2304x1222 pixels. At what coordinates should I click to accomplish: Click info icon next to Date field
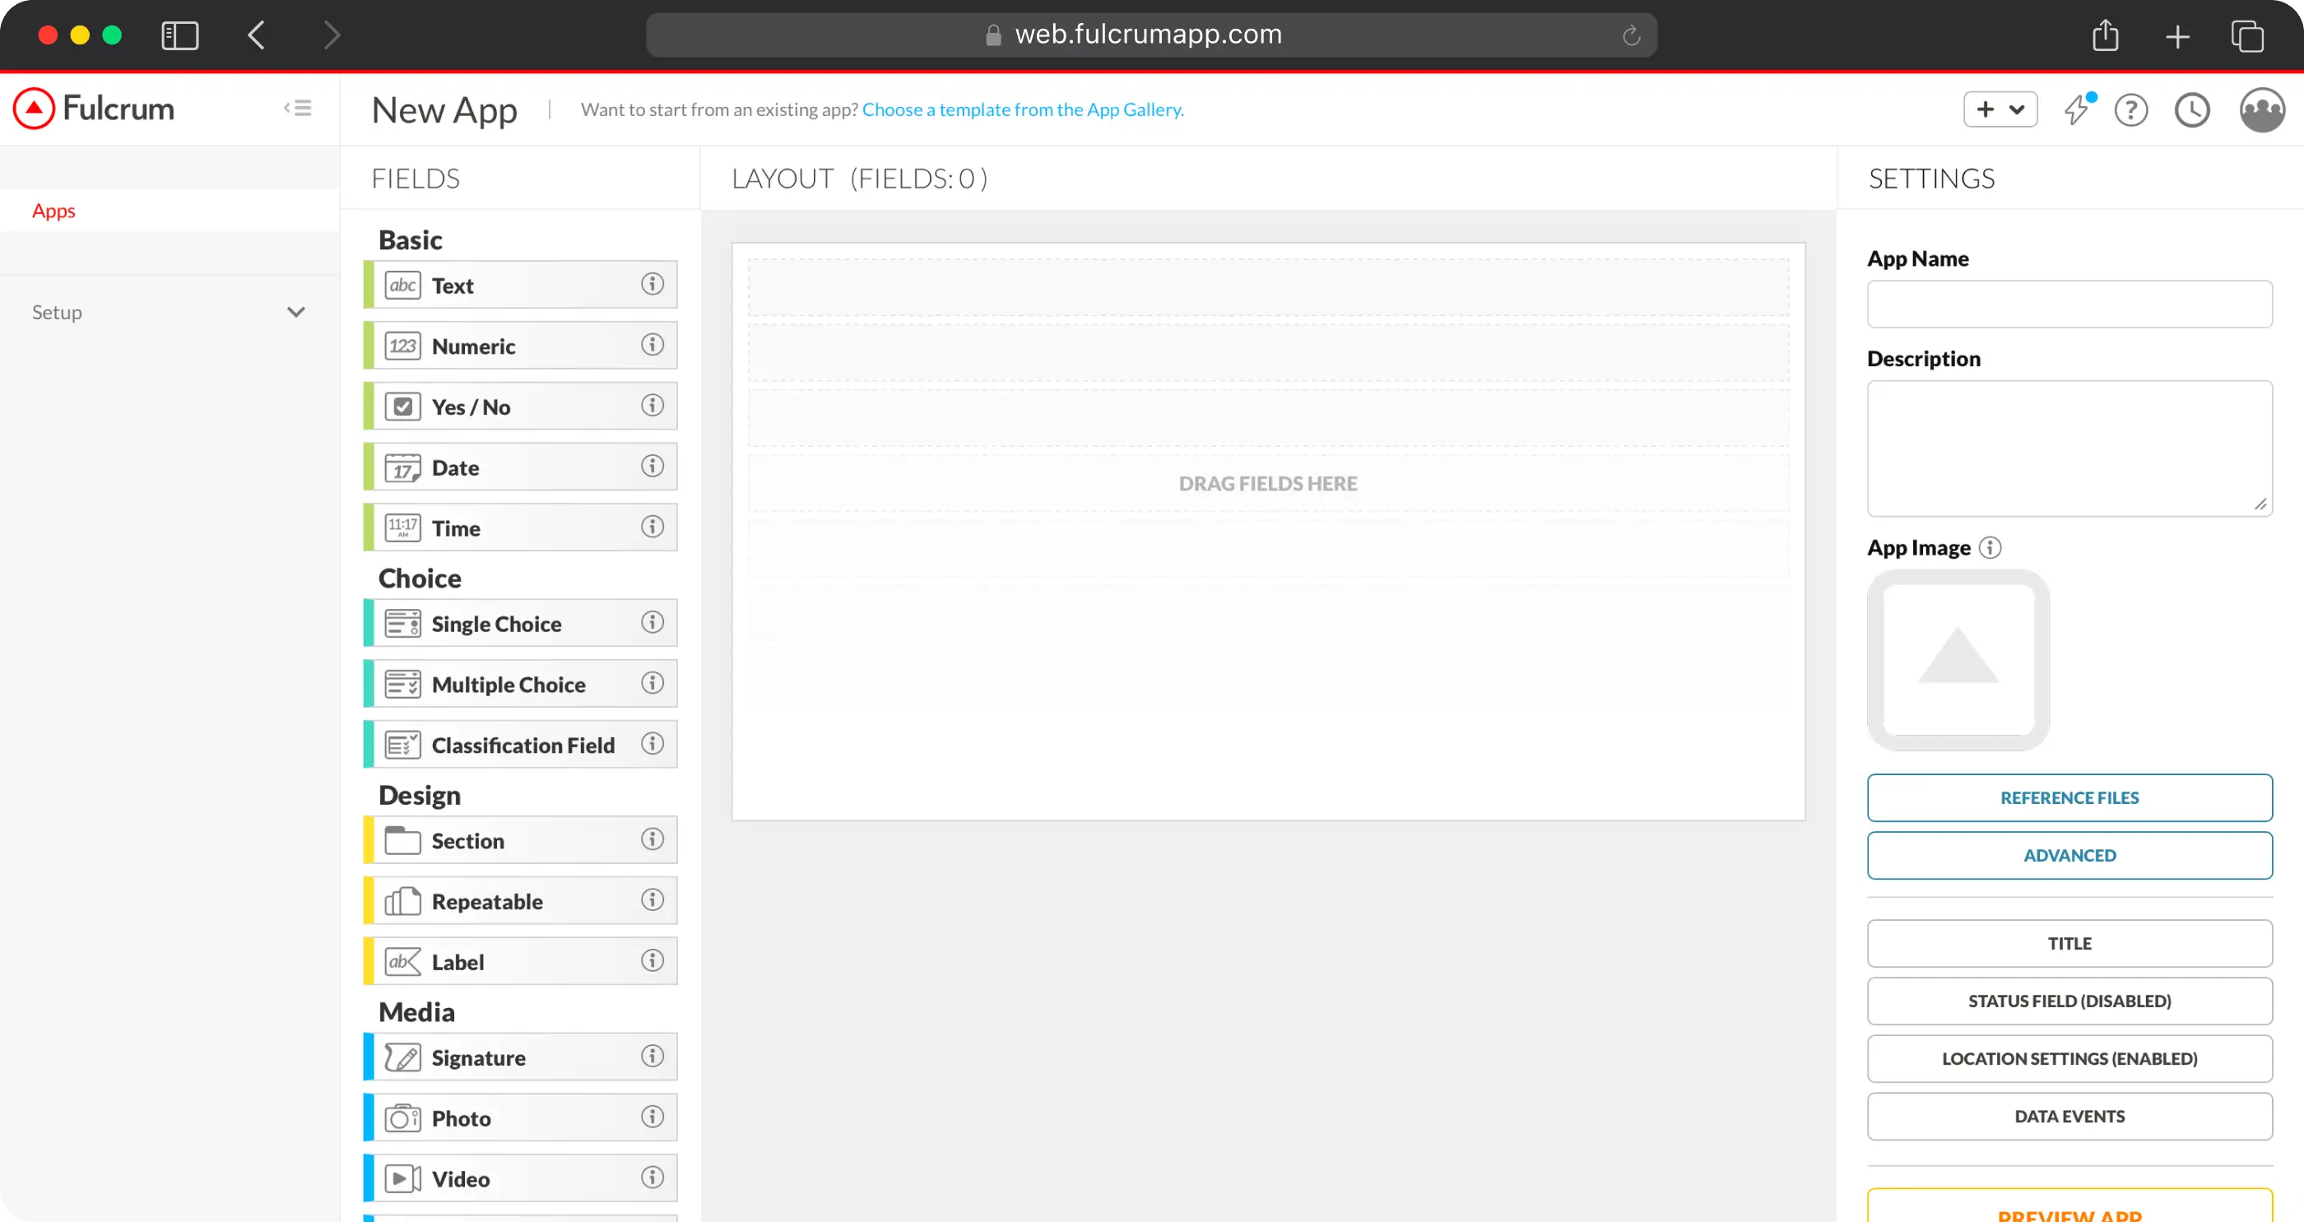pyautogui.click(x=652, y=466)
